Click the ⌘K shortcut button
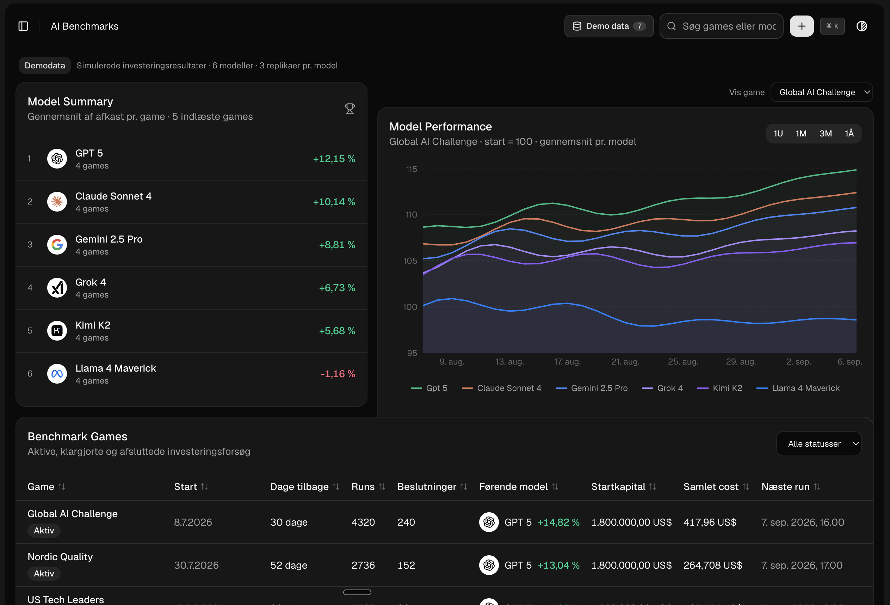 [x=832, y=26]
